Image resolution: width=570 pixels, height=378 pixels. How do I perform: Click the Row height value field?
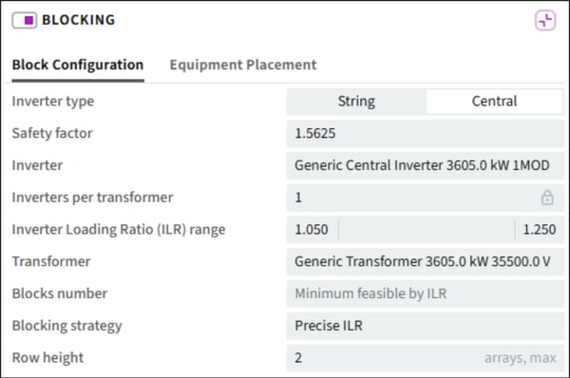click(x=426, y=358)
